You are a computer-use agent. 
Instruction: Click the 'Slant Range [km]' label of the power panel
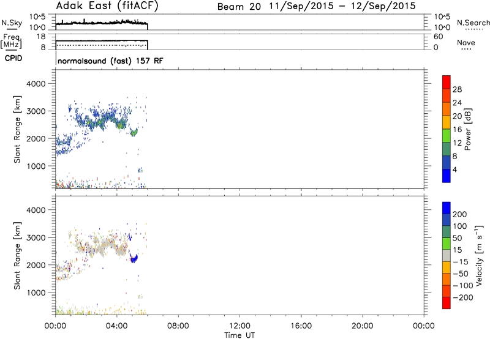click(17, 129)
